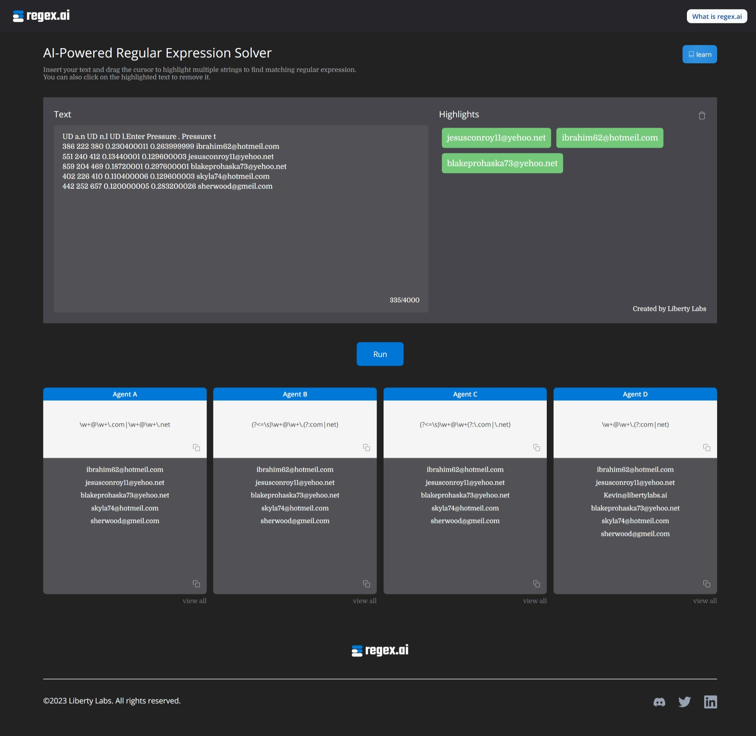756x736 pixels.
Task: Copy Agent B's regex expression
Action: [366, 448]
